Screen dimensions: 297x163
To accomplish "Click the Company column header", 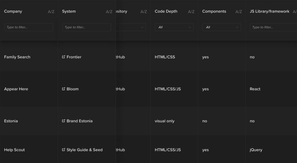I will (13, 11).
